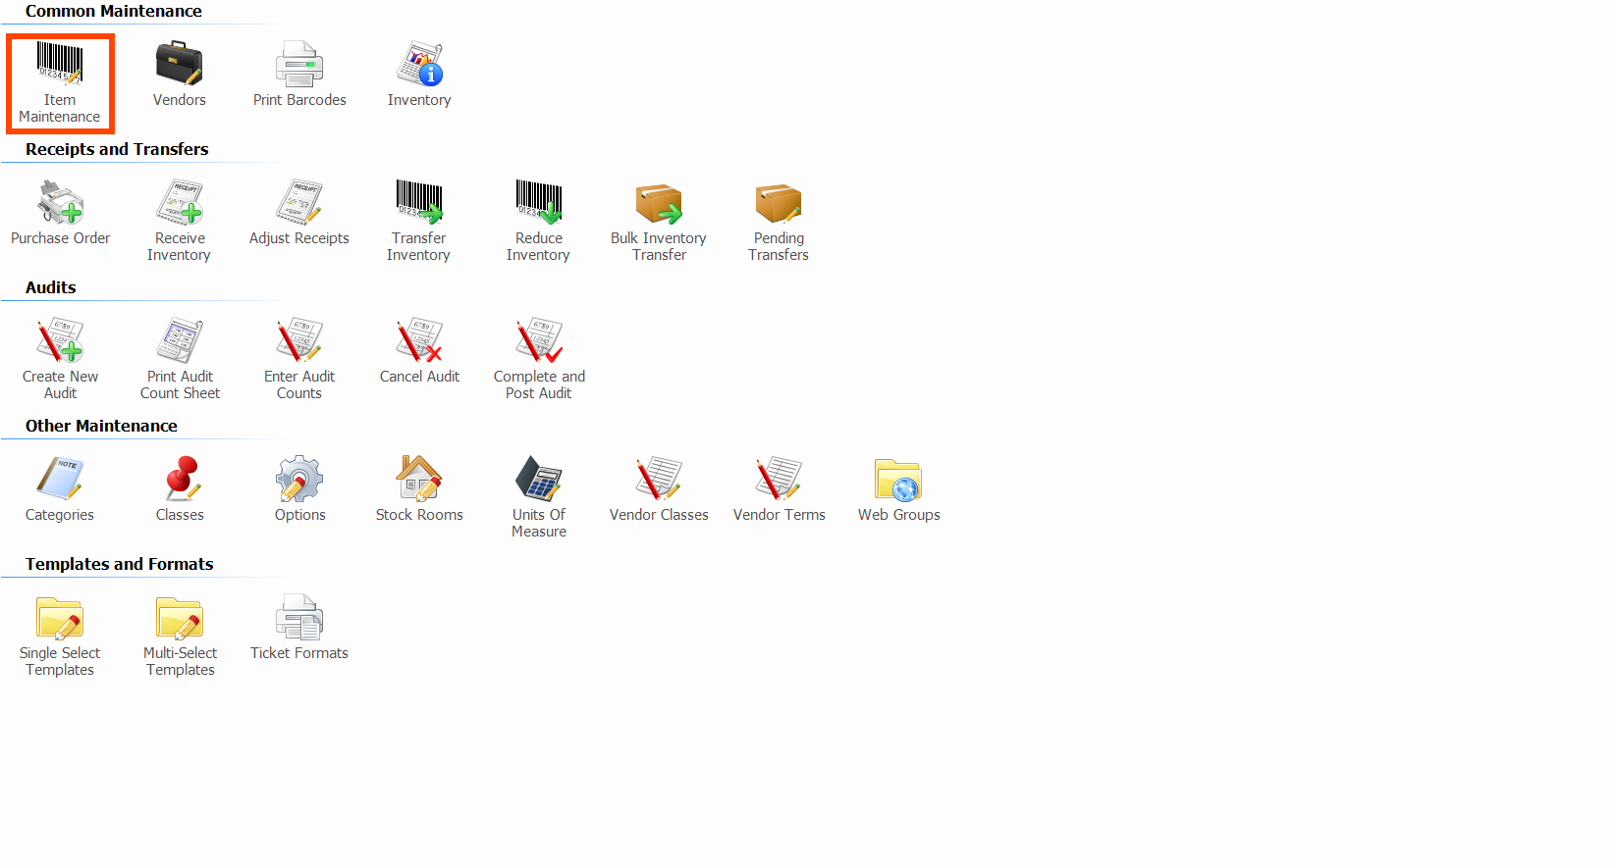This screenshot has height=868, width=1616.
Task: Click the Web Groups folder
Action: pyautogui.click(x=898, y=480)
